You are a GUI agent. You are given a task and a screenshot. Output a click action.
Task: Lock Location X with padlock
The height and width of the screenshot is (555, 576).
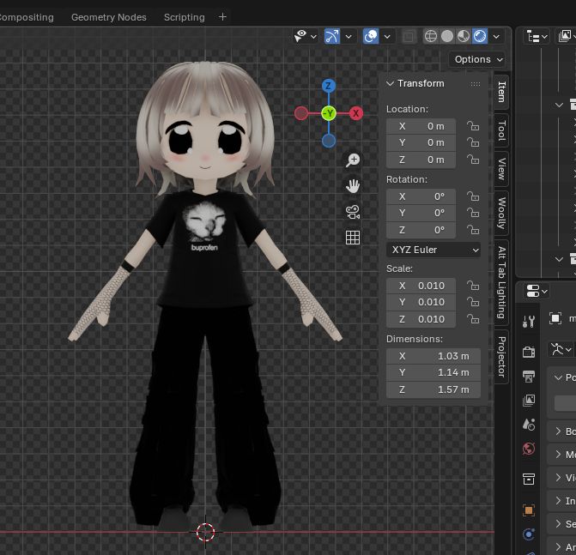click(473, 126)
